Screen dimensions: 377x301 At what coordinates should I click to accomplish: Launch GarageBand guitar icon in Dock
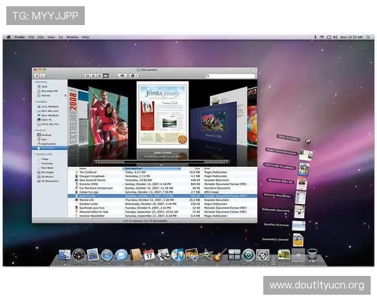tap(220, 255)
